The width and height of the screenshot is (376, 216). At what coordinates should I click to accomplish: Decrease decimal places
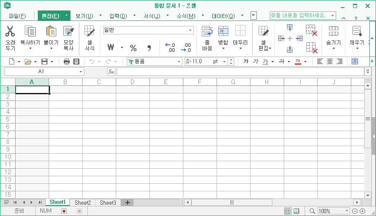[186, 47]
